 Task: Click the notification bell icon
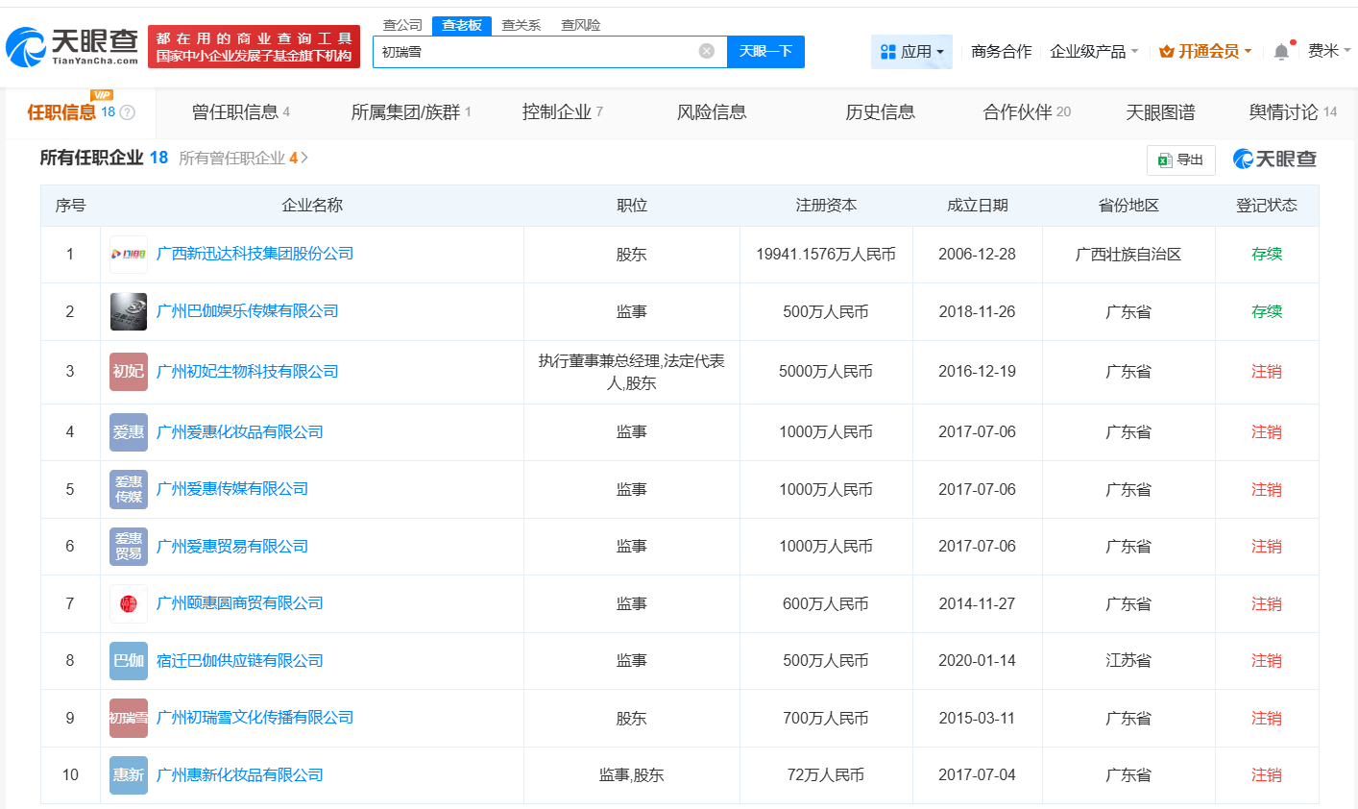point(1281,52)
